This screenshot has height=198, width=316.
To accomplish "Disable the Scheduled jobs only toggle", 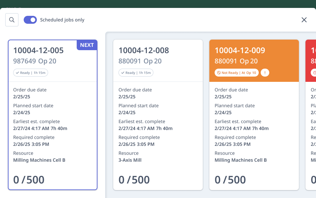I will click(x=30, y=20).
